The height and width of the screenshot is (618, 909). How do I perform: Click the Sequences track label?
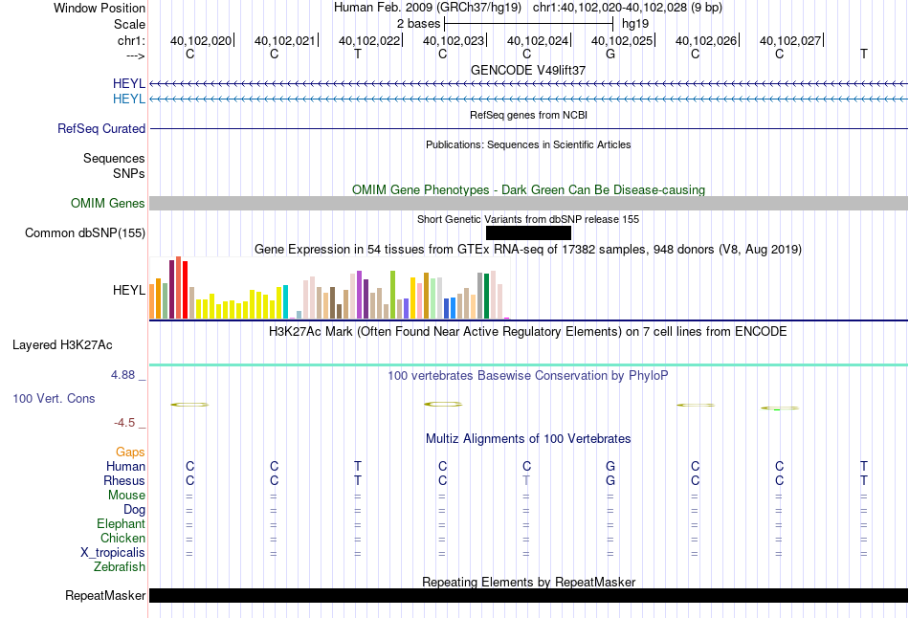tap(114, 158)
